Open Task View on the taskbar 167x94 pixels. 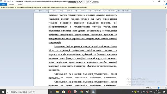coord(51,92)
